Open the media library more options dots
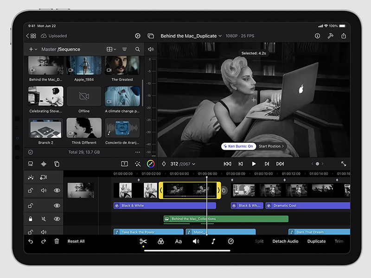Image resolution: width=371 pixels, height=278 pixels. [x=137, y=152]
